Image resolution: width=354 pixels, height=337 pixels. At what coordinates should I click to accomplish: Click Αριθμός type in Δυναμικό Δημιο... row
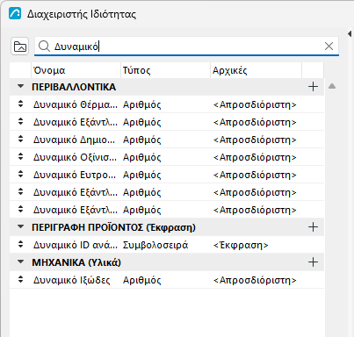142,140
